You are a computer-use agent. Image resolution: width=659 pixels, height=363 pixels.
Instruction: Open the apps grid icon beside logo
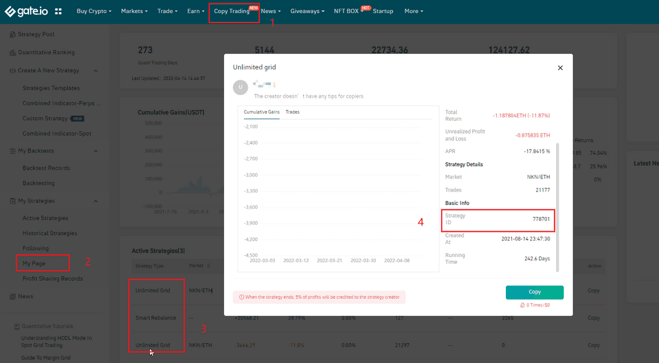(x=59, y=12)
